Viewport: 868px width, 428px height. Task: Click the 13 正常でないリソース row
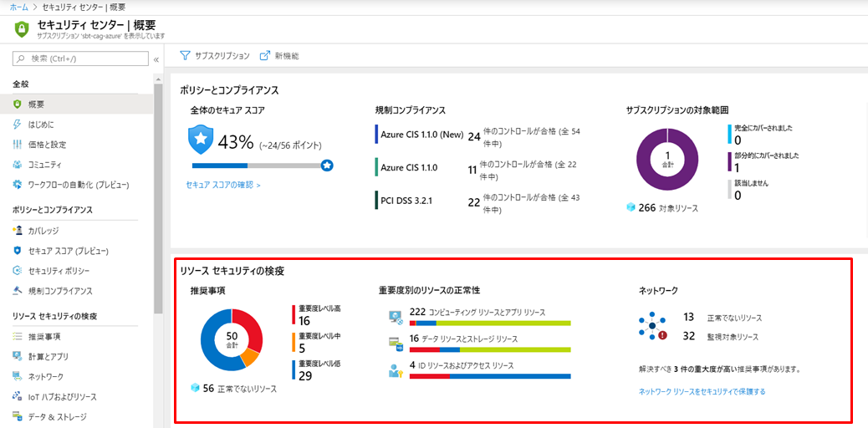pos(722,318)
